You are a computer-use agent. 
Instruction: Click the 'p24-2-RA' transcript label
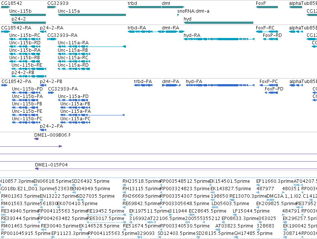pos(51,28)
